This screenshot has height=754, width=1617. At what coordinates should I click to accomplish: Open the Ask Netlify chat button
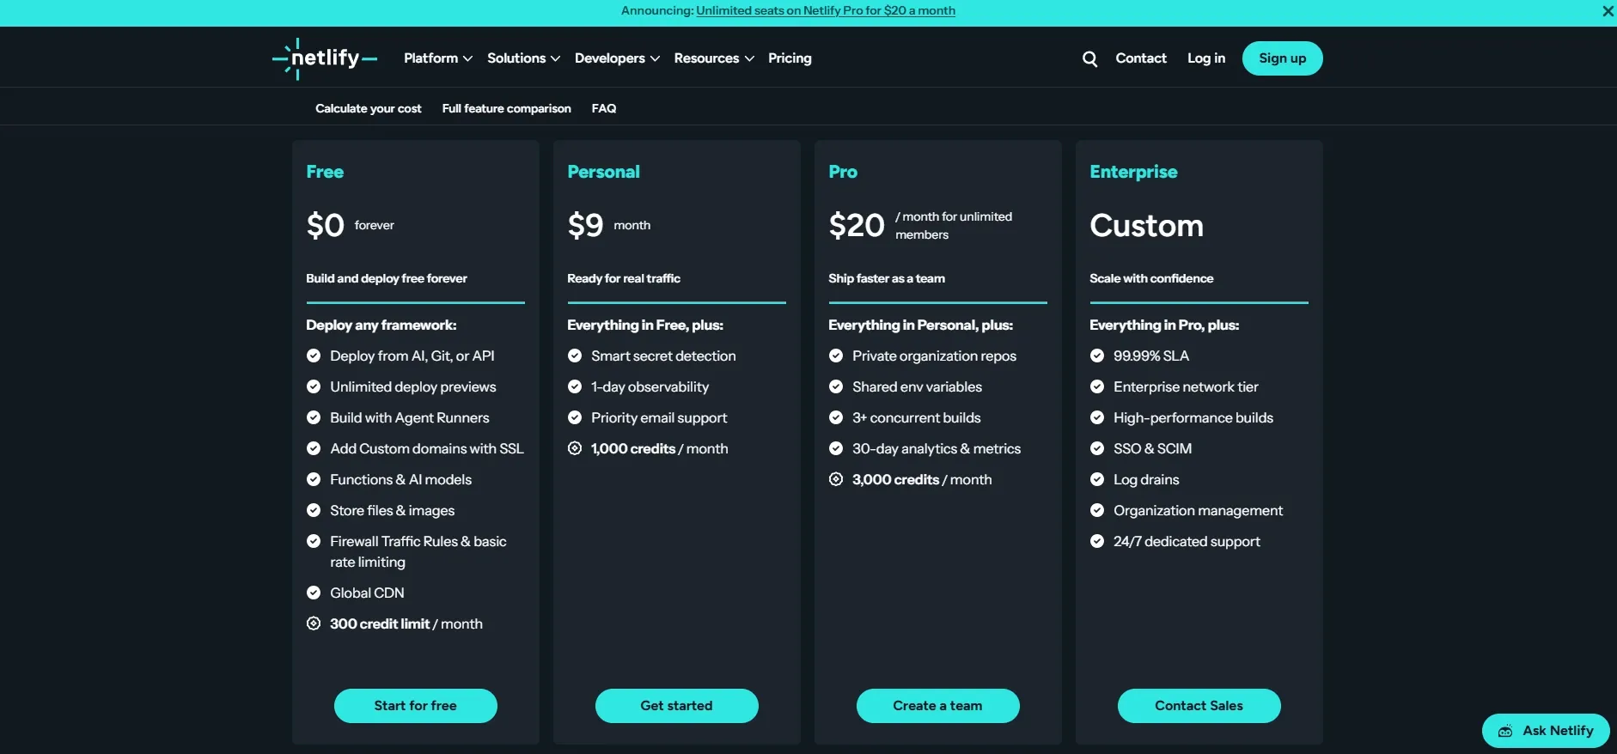click(1546, 731)
